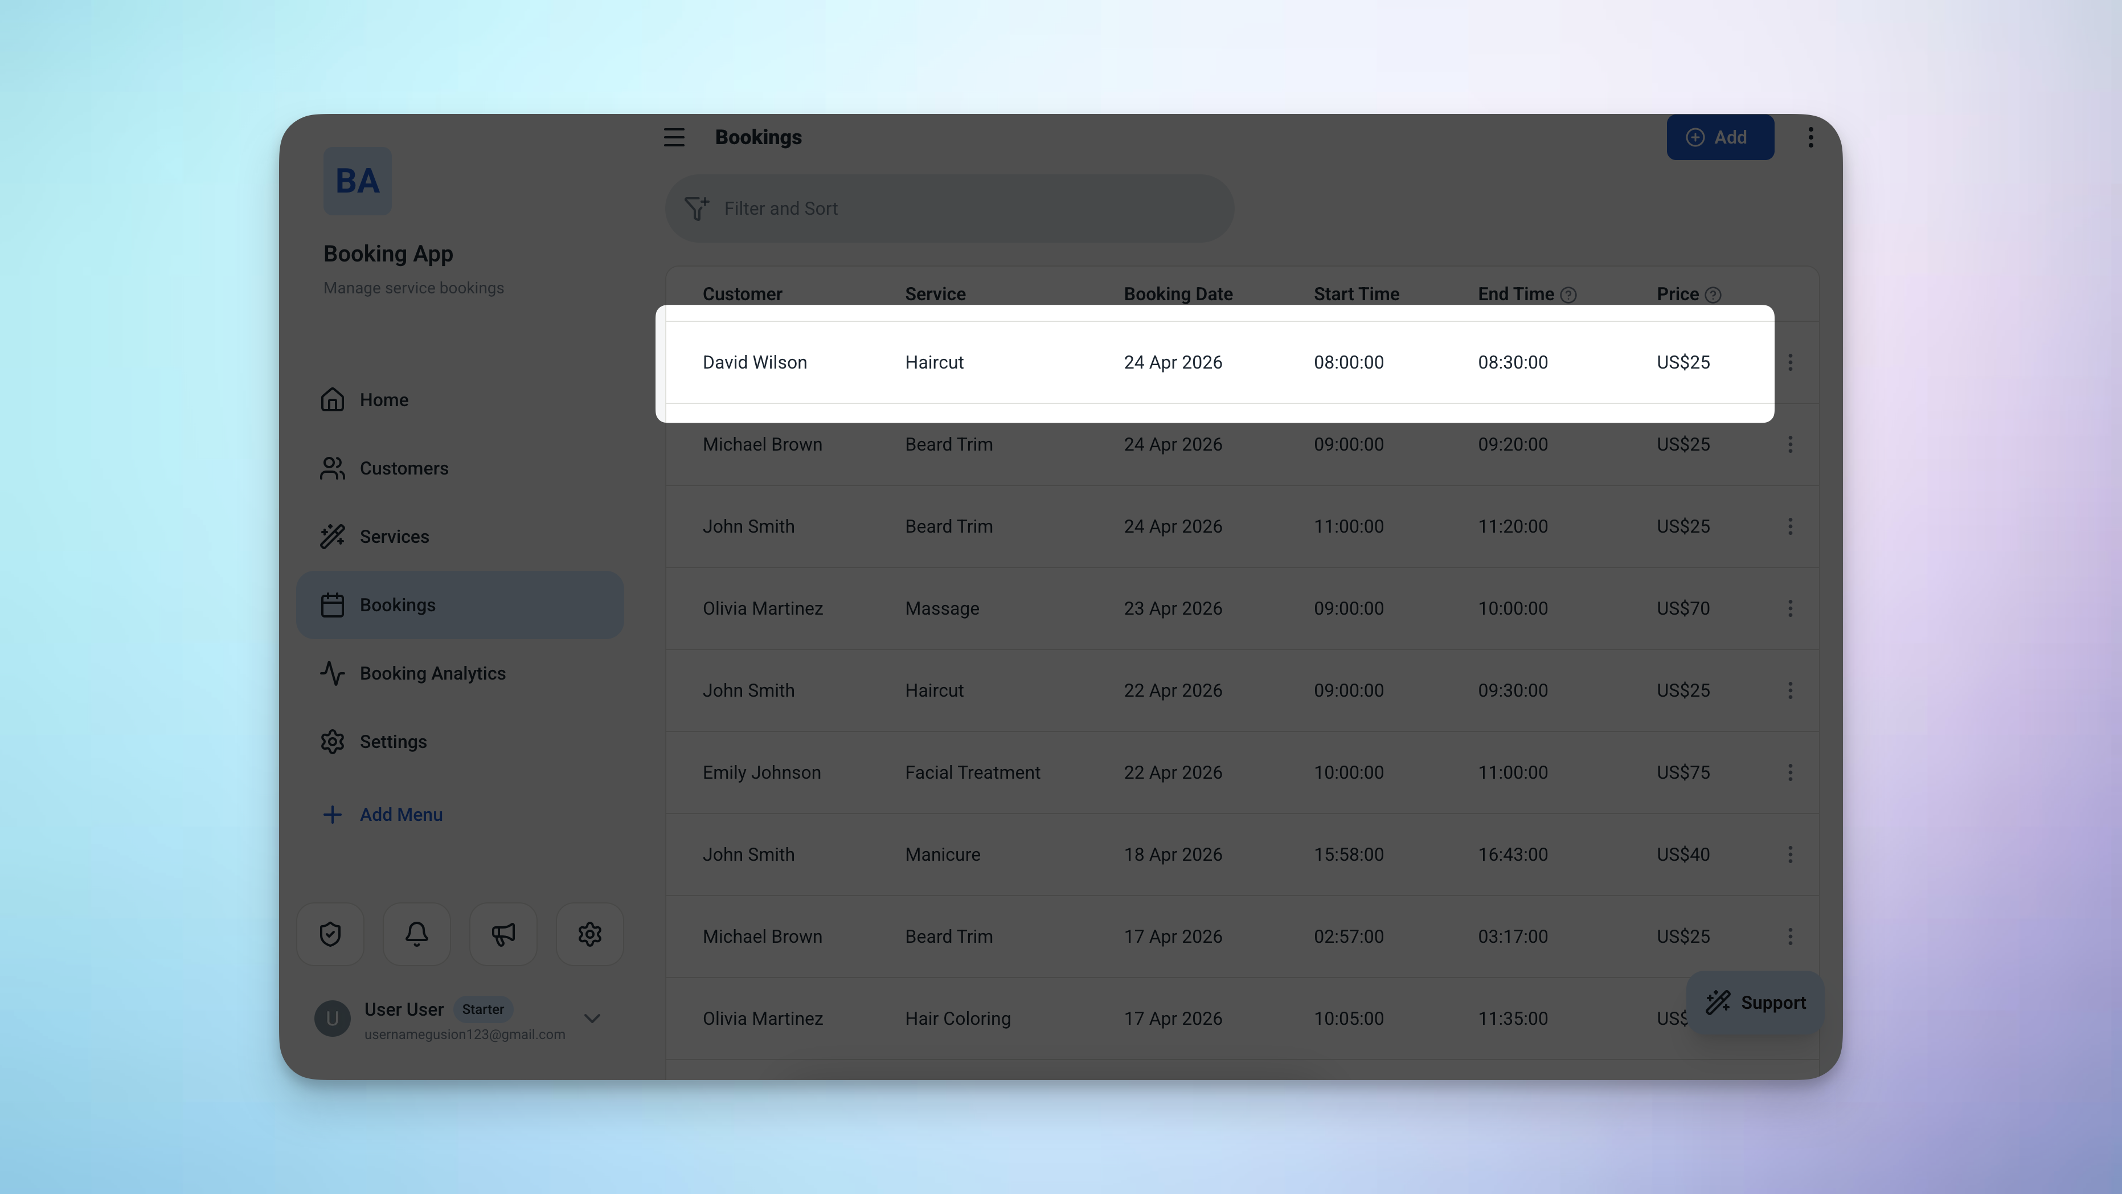Click US$70 price cell
The image size is (2122, 1194).
tap(1683, 609)
